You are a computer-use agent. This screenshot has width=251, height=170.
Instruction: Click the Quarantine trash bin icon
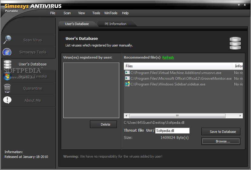7,88
